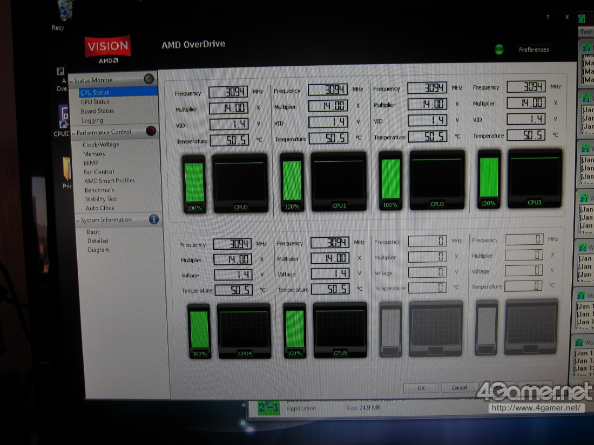Click the CPU0 usage graph

(240, 183)
